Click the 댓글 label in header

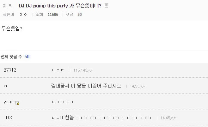(69, 14)
